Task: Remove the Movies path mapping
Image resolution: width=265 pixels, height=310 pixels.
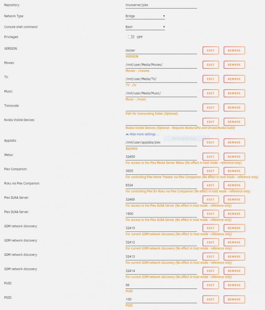Action: tap(234, 64)
